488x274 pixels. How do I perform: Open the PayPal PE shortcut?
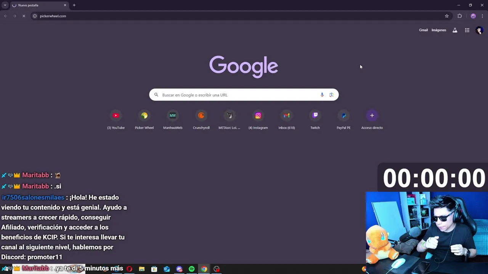pyautogui.click(x=344, y=119)
